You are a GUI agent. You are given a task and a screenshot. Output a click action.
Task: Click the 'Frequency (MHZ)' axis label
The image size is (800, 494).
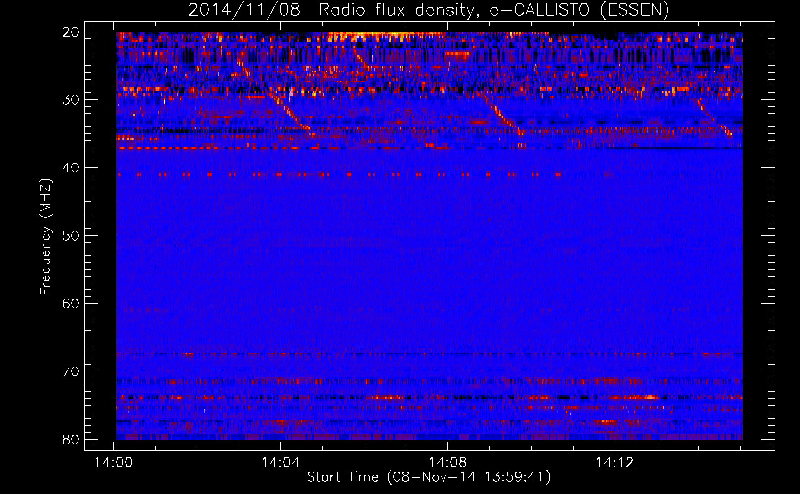(45, 237)
